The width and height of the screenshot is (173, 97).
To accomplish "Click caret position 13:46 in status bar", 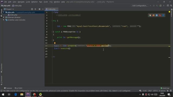I will click(x=145, y=91).
